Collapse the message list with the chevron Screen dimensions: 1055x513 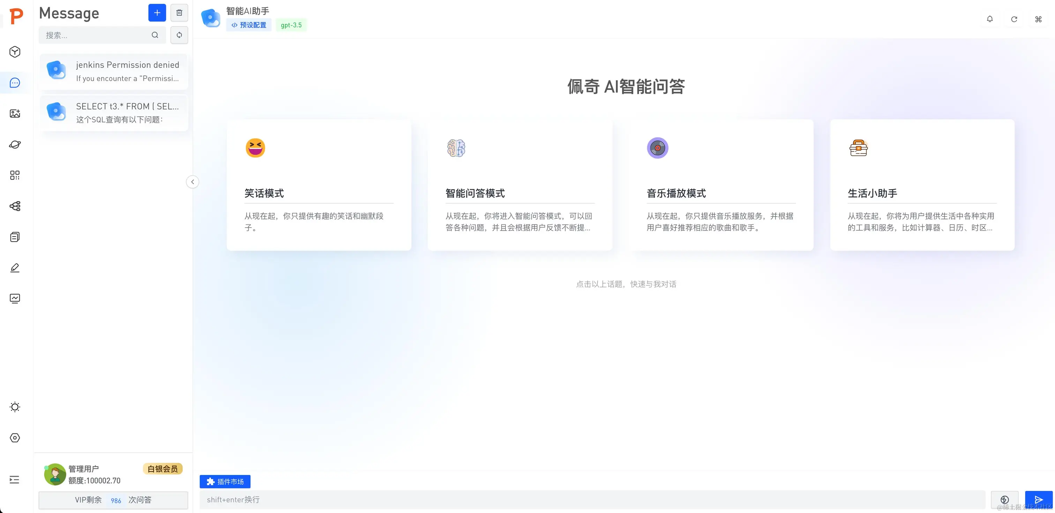pyautogui.click(x=193, y=182)
